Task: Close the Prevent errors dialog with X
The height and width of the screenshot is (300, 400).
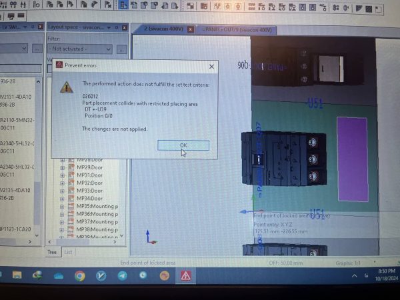Action: pos(211,67)
